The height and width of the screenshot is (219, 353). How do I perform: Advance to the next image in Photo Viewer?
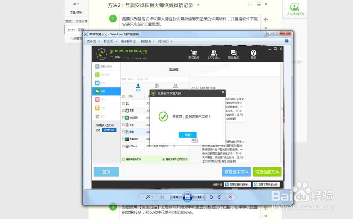point(199,197)
